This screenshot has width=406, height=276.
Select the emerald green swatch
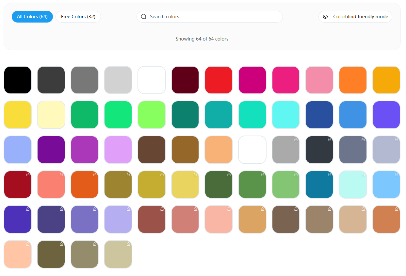(85, 115)
